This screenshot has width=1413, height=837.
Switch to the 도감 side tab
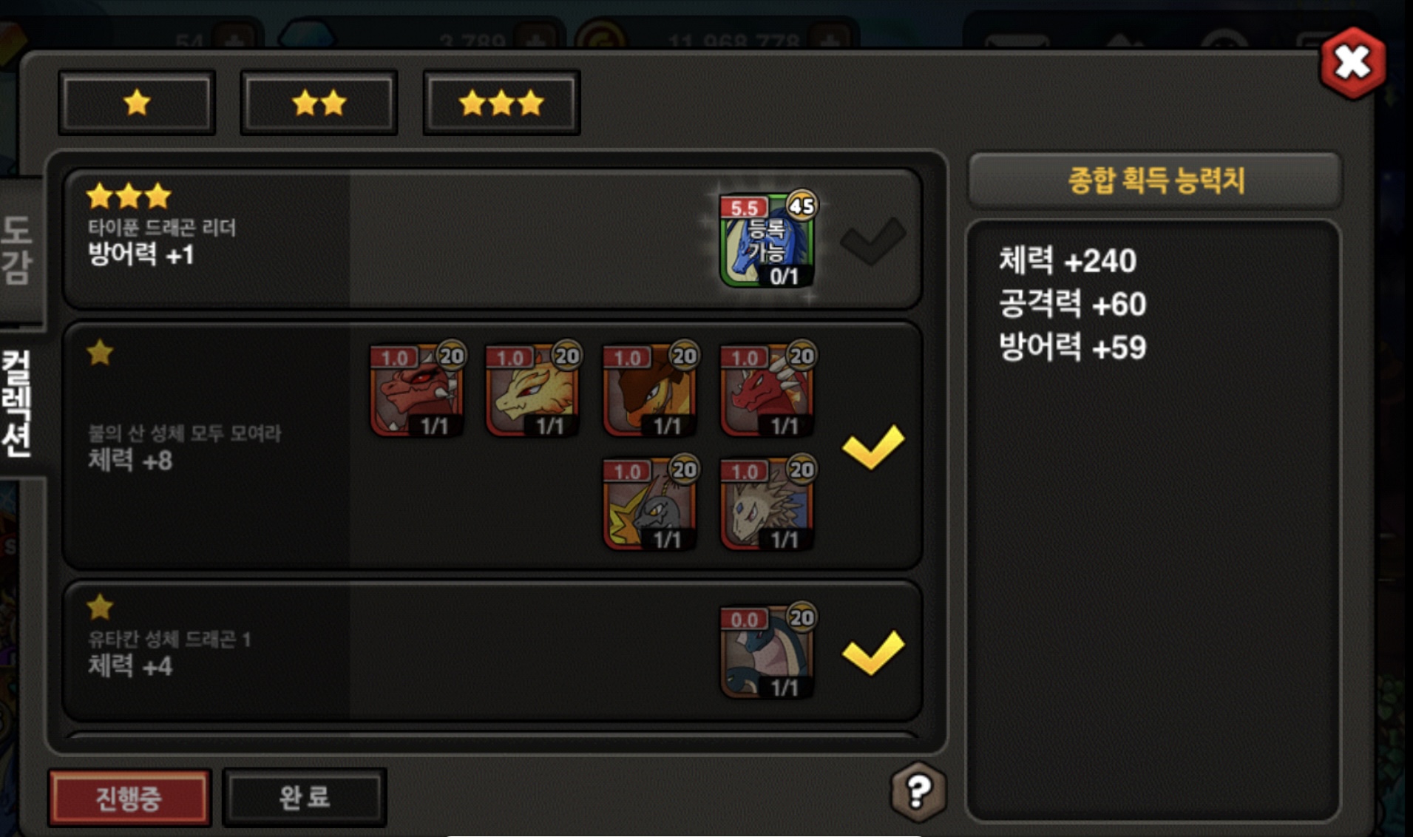click(x=19, y=251)
